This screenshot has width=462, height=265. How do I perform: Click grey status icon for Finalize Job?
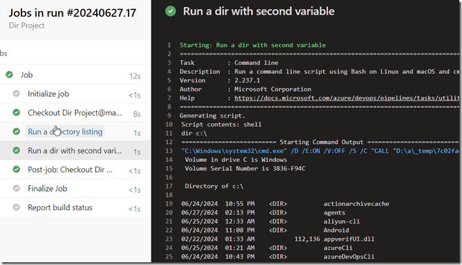17,188
